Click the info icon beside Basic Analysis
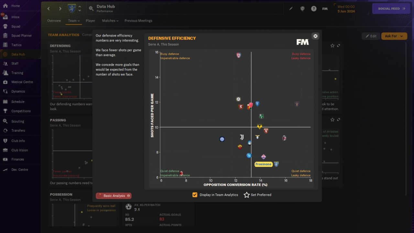Viewport: 414px width, 233px height. (129, 196)
